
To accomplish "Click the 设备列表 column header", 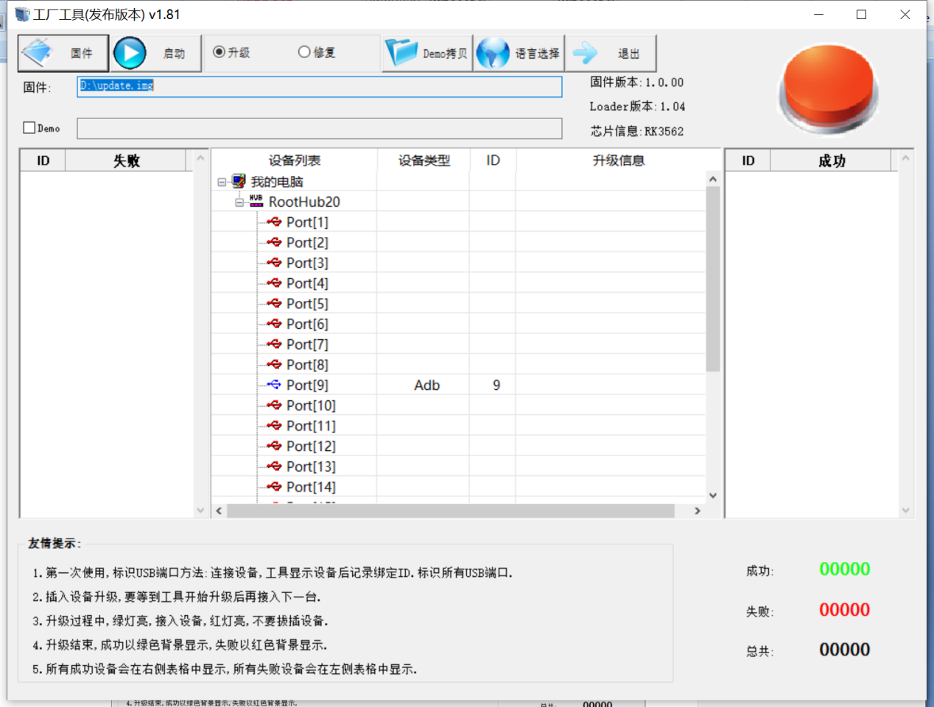I will point(294,160).
